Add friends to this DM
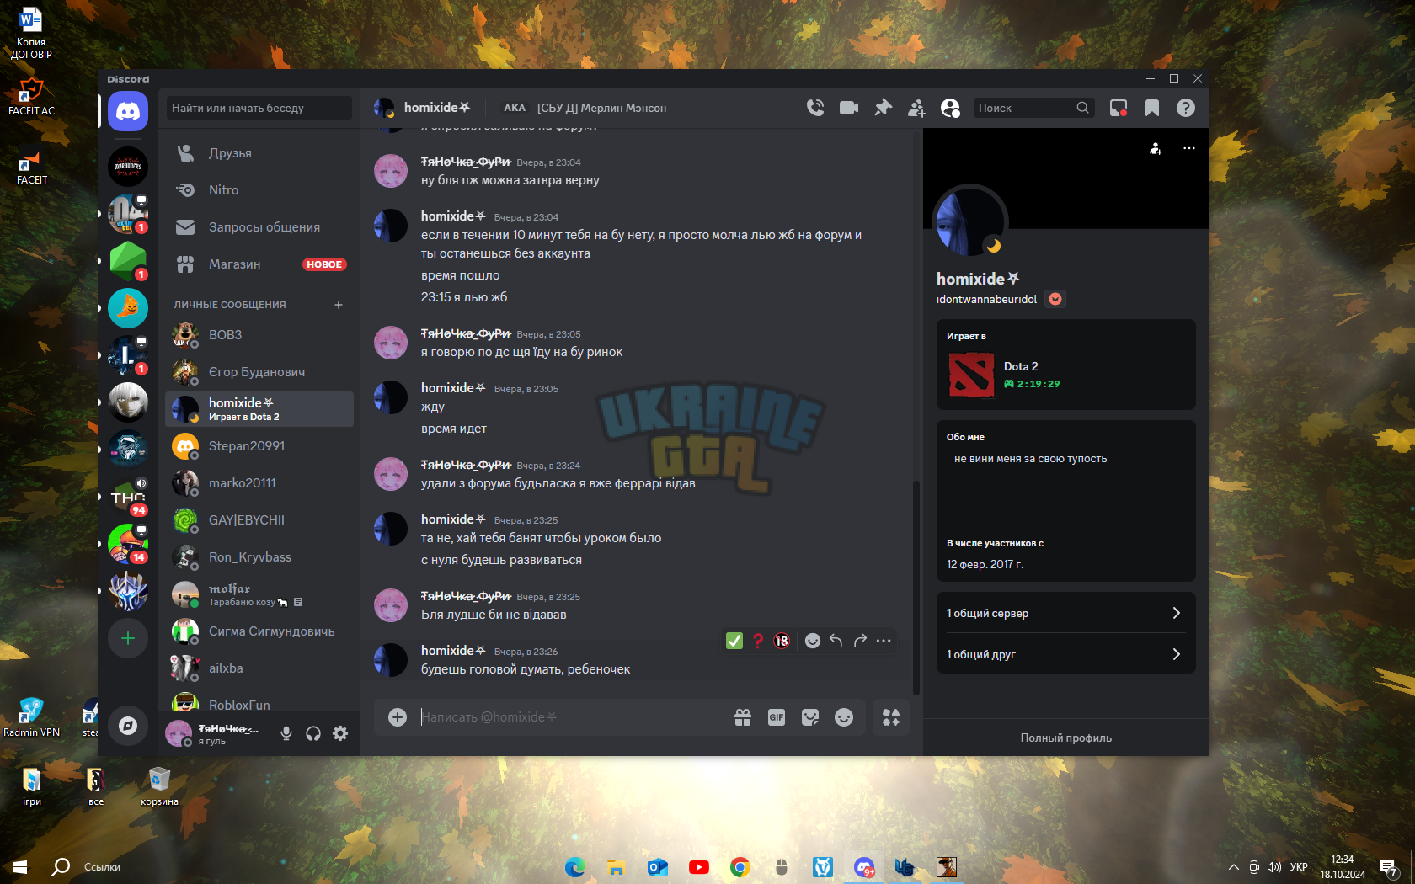The height and width of the screenshot is (884, 1415). pyautogui.click(x=916, y=108)
